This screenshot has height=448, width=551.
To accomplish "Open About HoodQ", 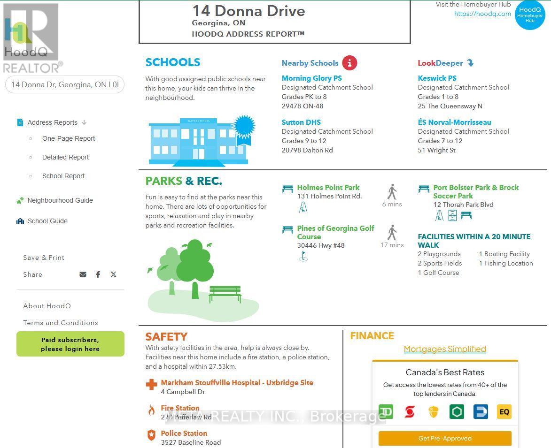I will [x=47, y=306].
